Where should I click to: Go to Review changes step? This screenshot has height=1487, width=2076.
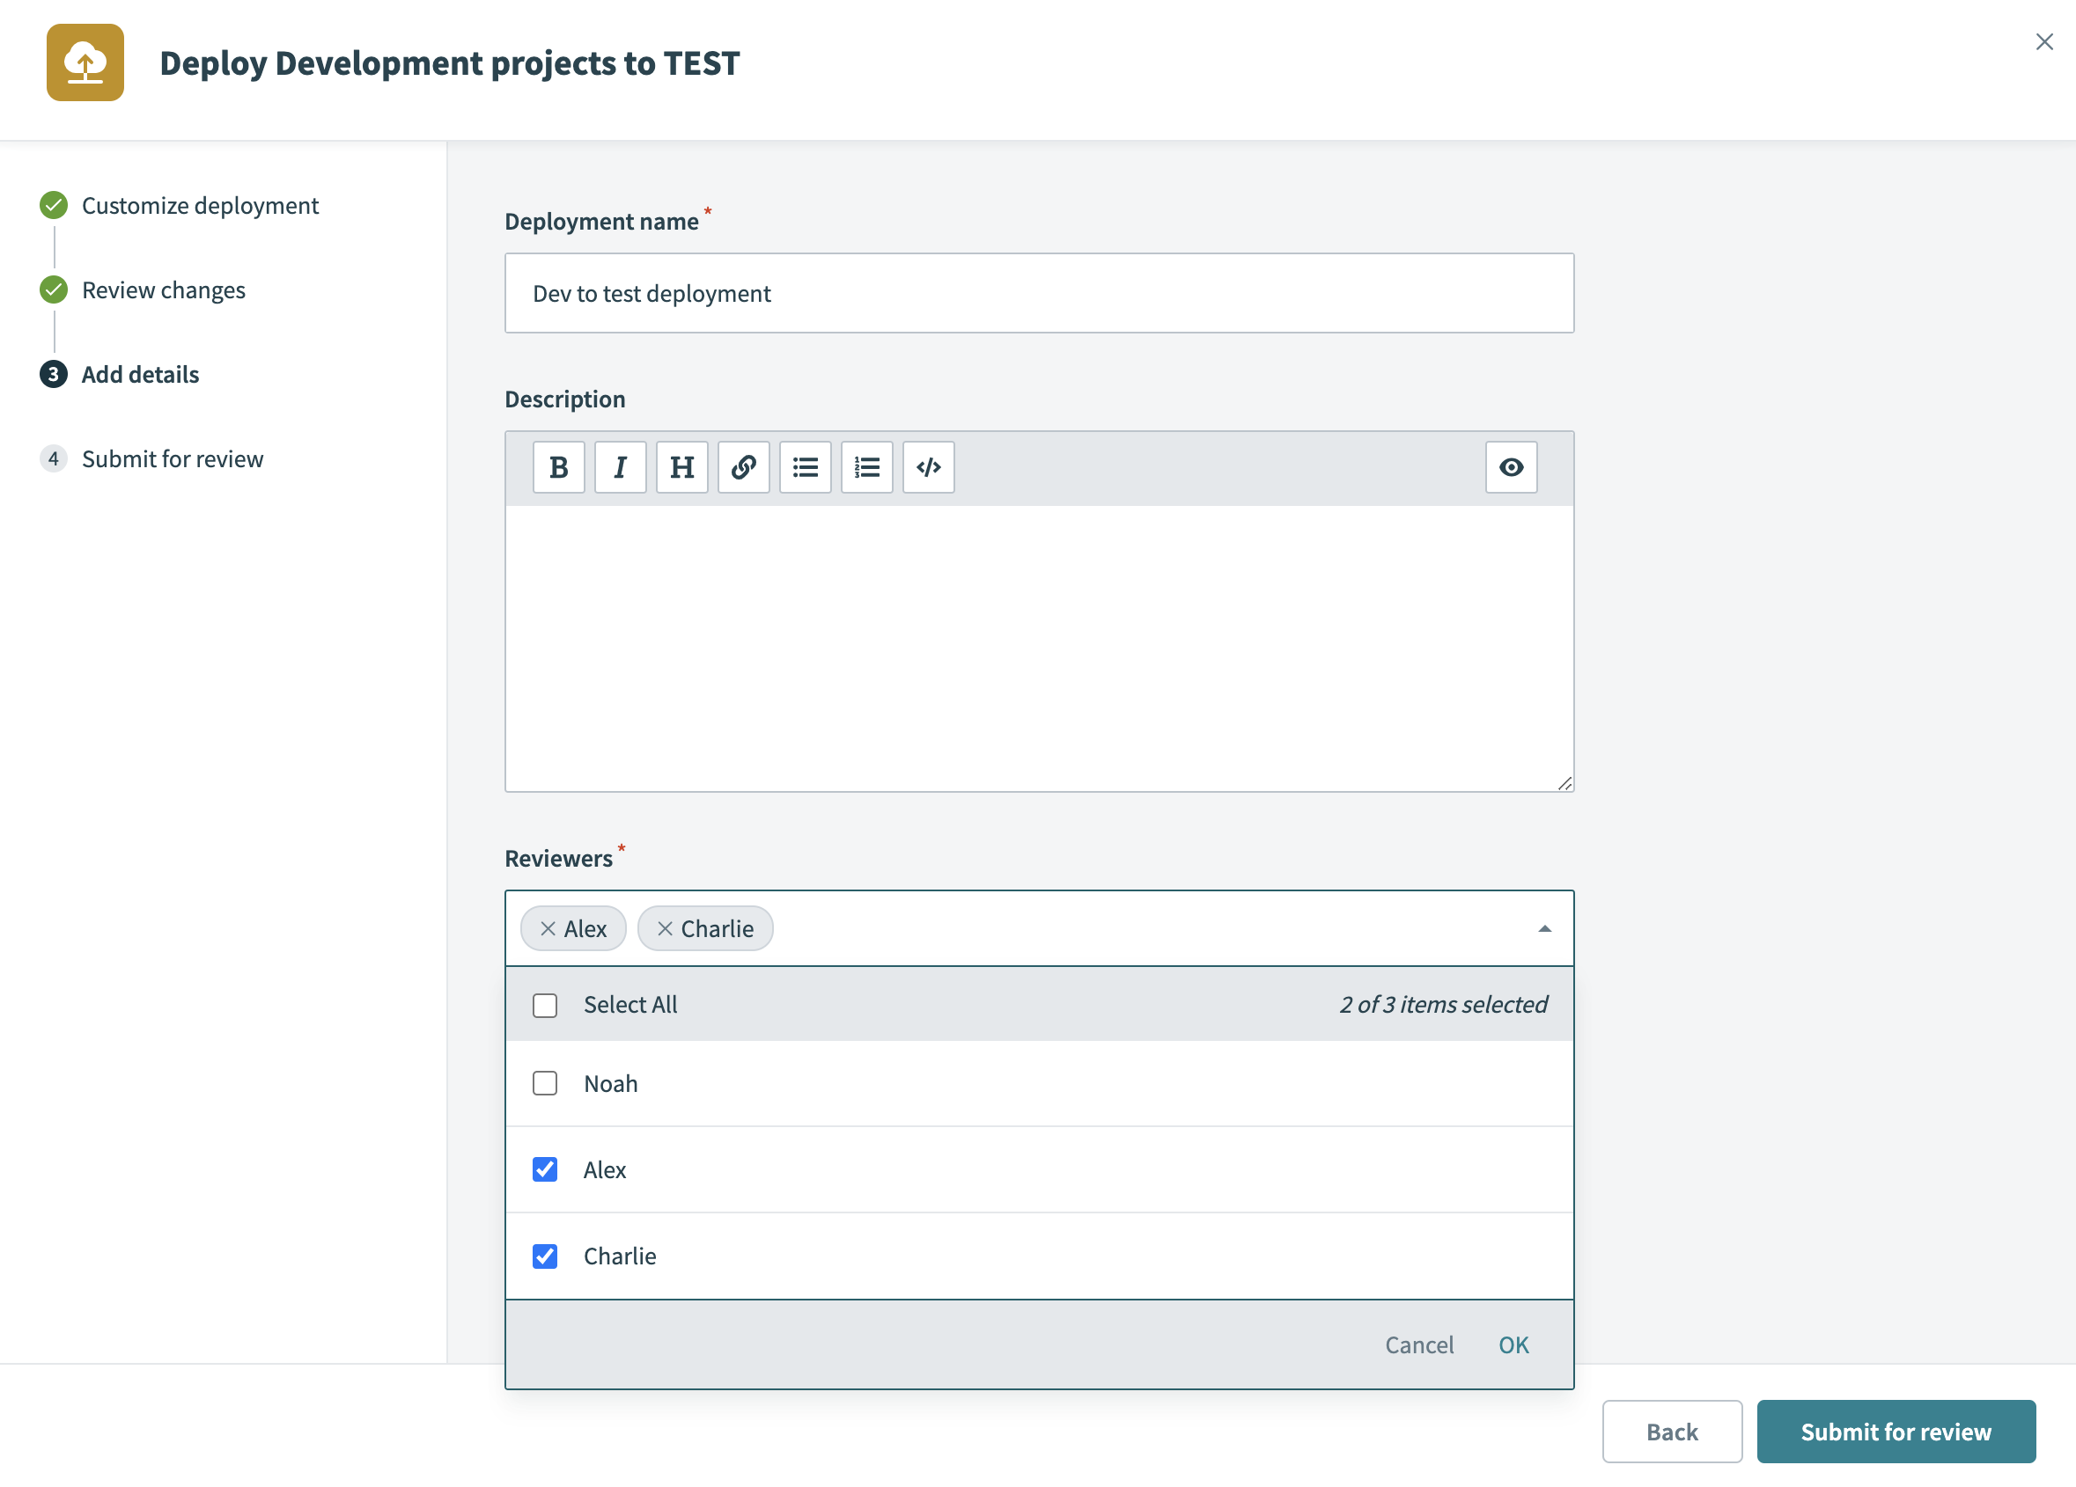pos(163,290)
